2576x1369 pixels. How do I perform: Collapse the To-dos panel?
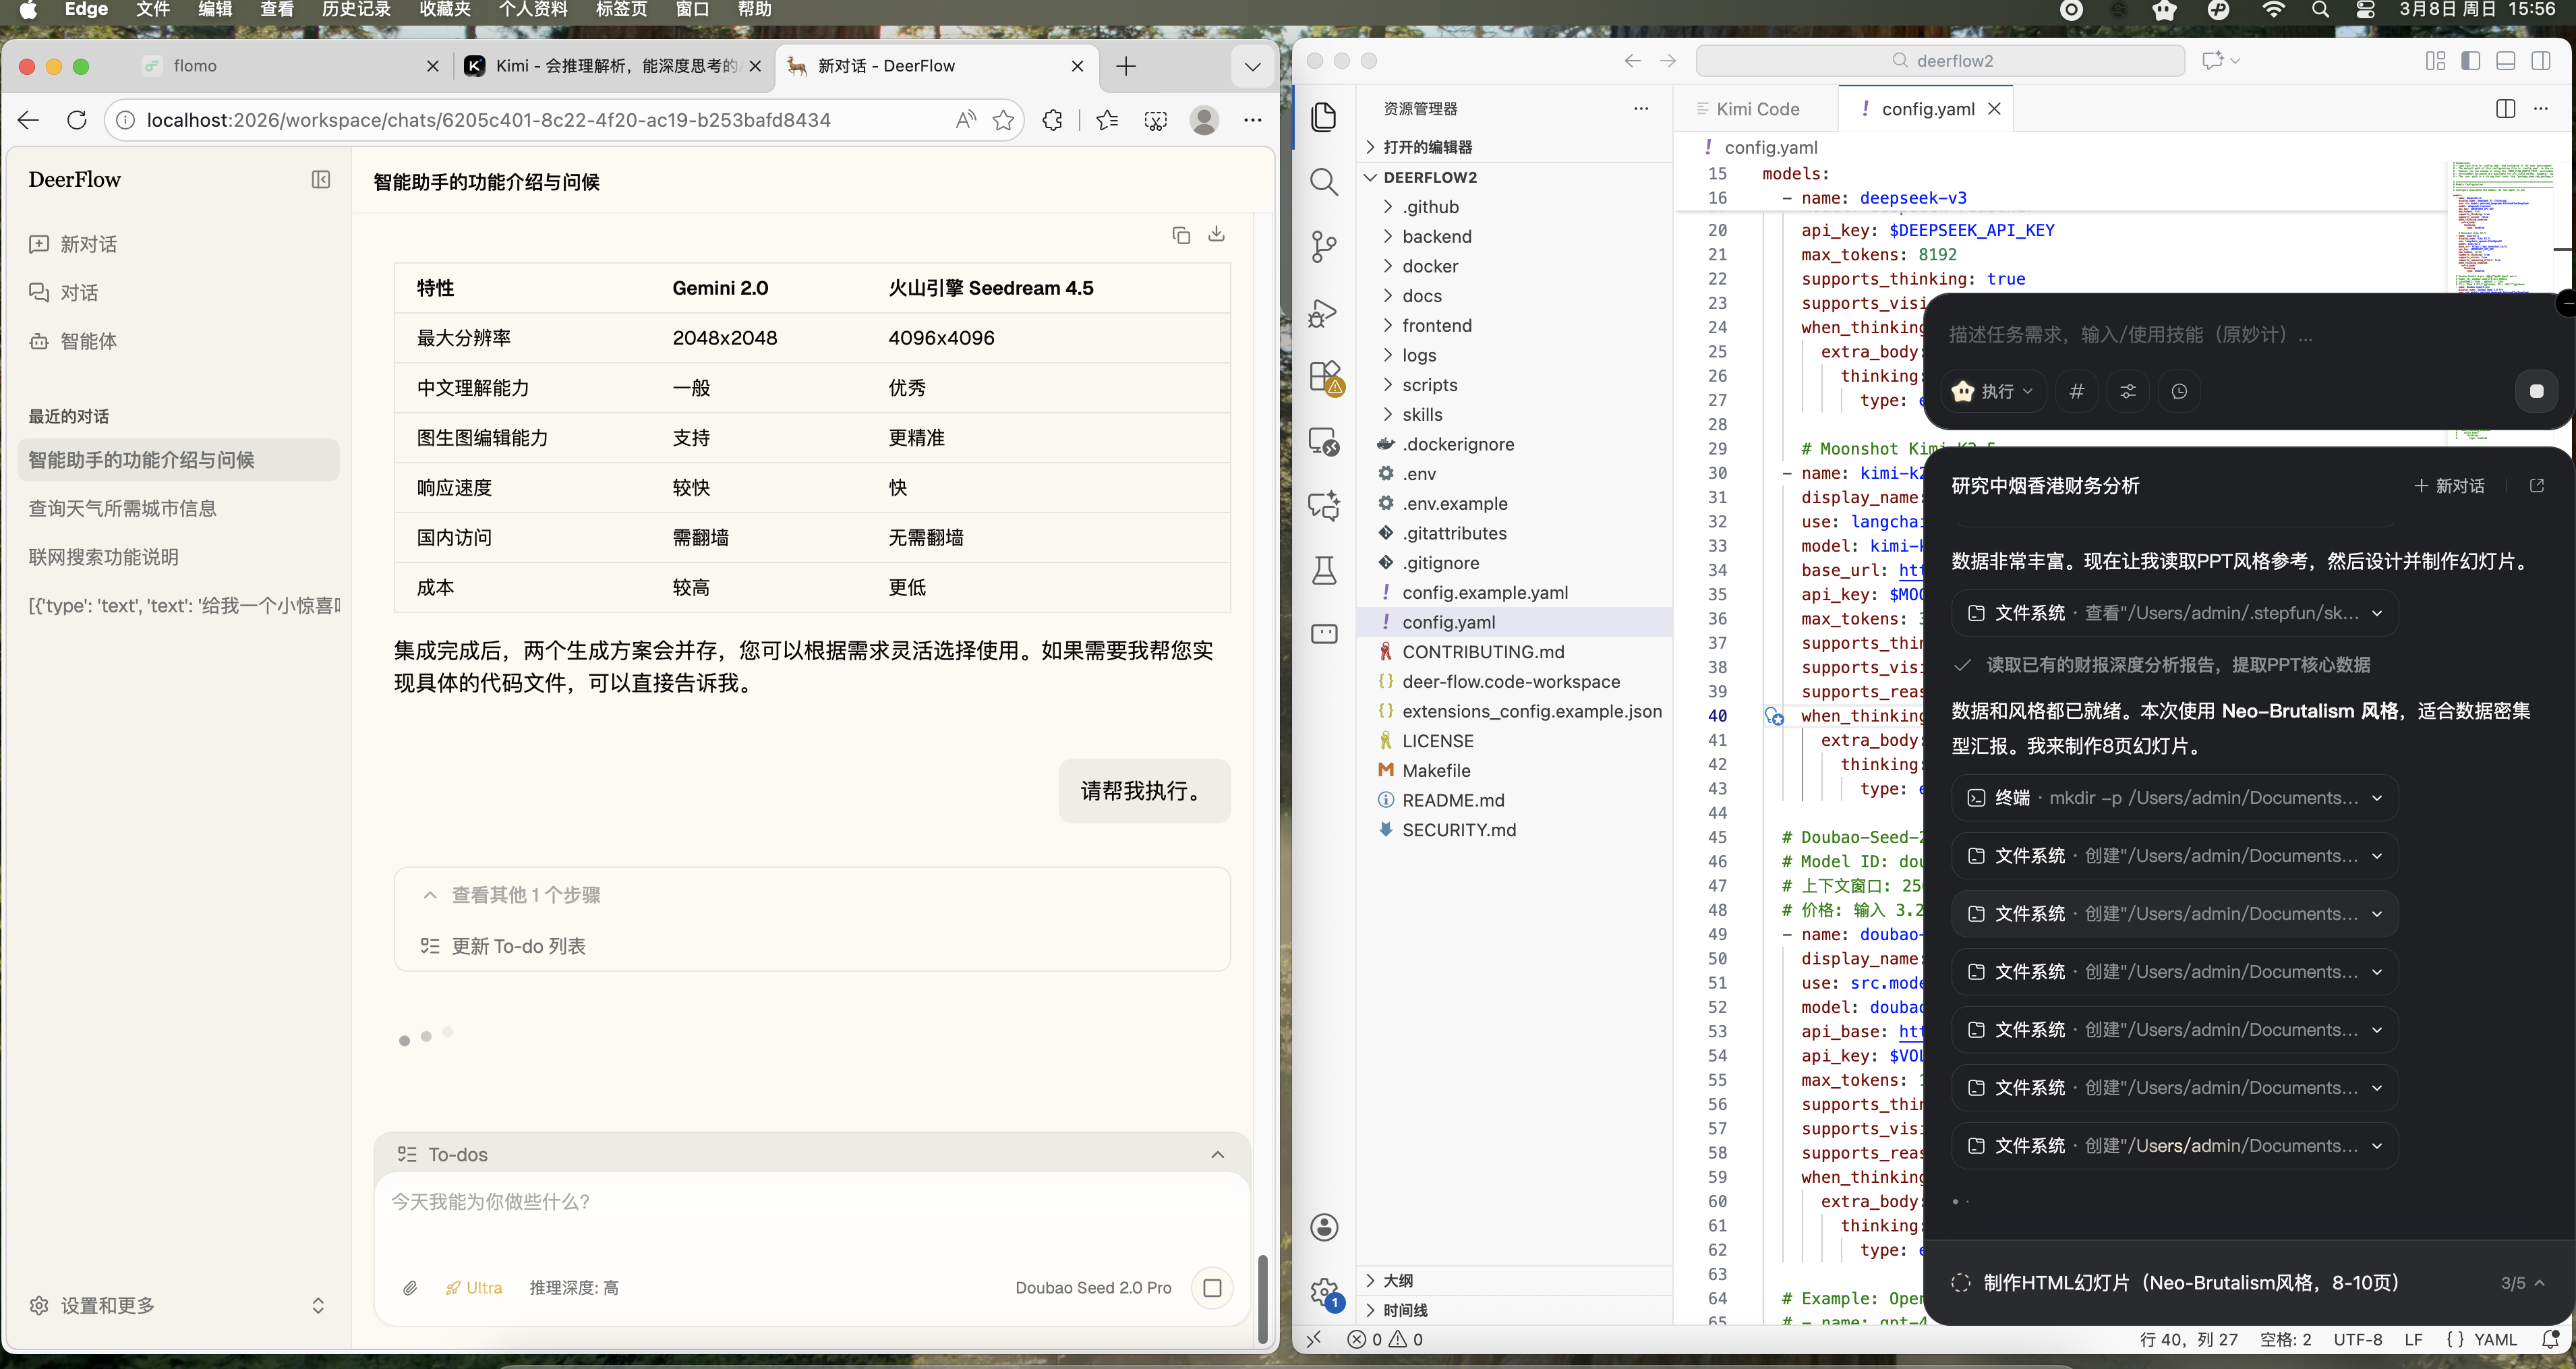(1217, 1155)
